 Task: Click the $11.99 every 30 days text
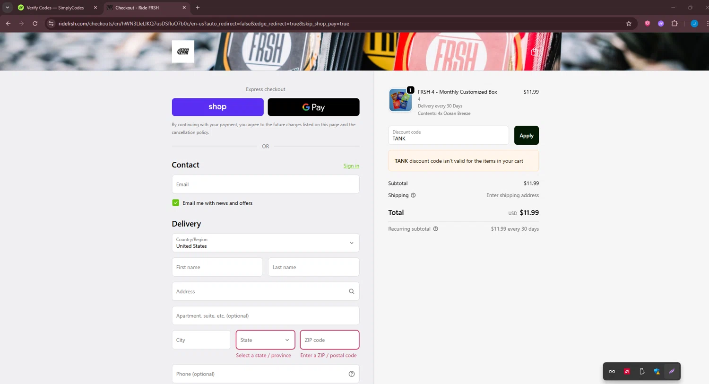pyautogui.click(x=515, y=229)
